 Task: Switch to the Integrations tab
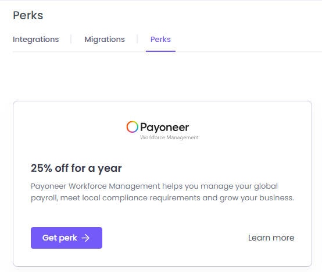(x=35, y=39)
